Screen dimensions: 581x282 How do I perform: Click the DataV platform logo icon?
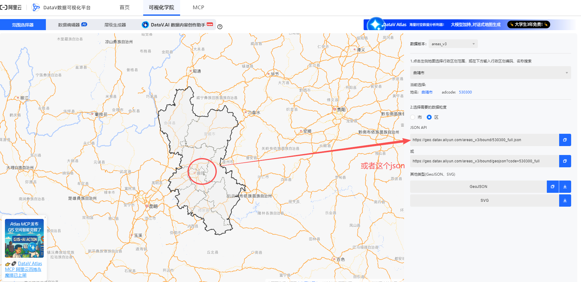36,7
